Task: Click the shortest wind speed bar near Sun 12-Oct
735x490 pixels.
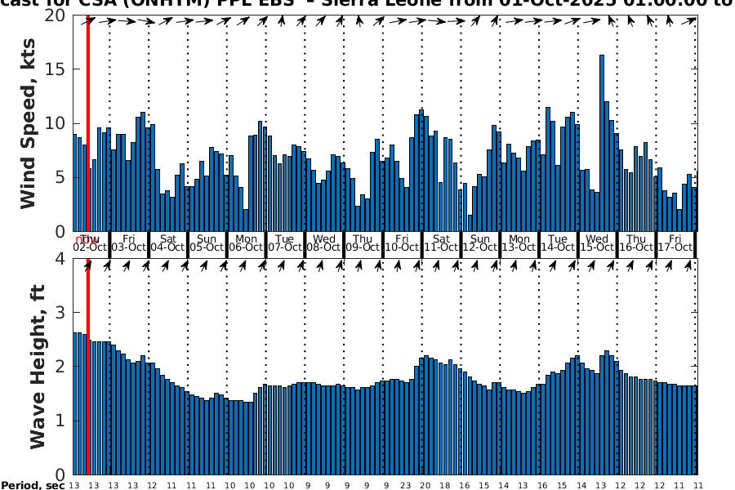Action: tap(470, 223)
